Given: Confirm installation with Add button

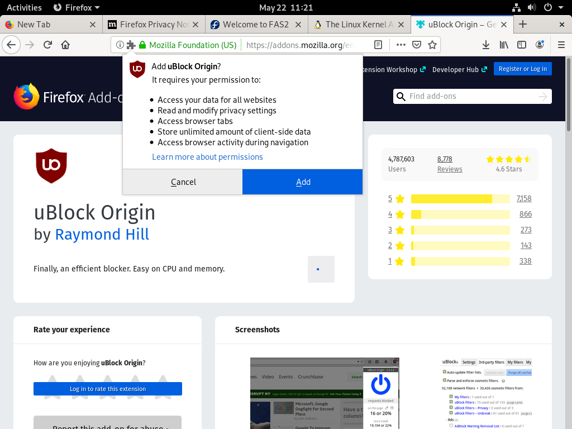Looking at the screenshot, I should (x=303, y=182).
